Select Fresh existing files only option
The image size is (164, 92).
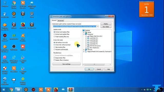click(x=61, y=37)
